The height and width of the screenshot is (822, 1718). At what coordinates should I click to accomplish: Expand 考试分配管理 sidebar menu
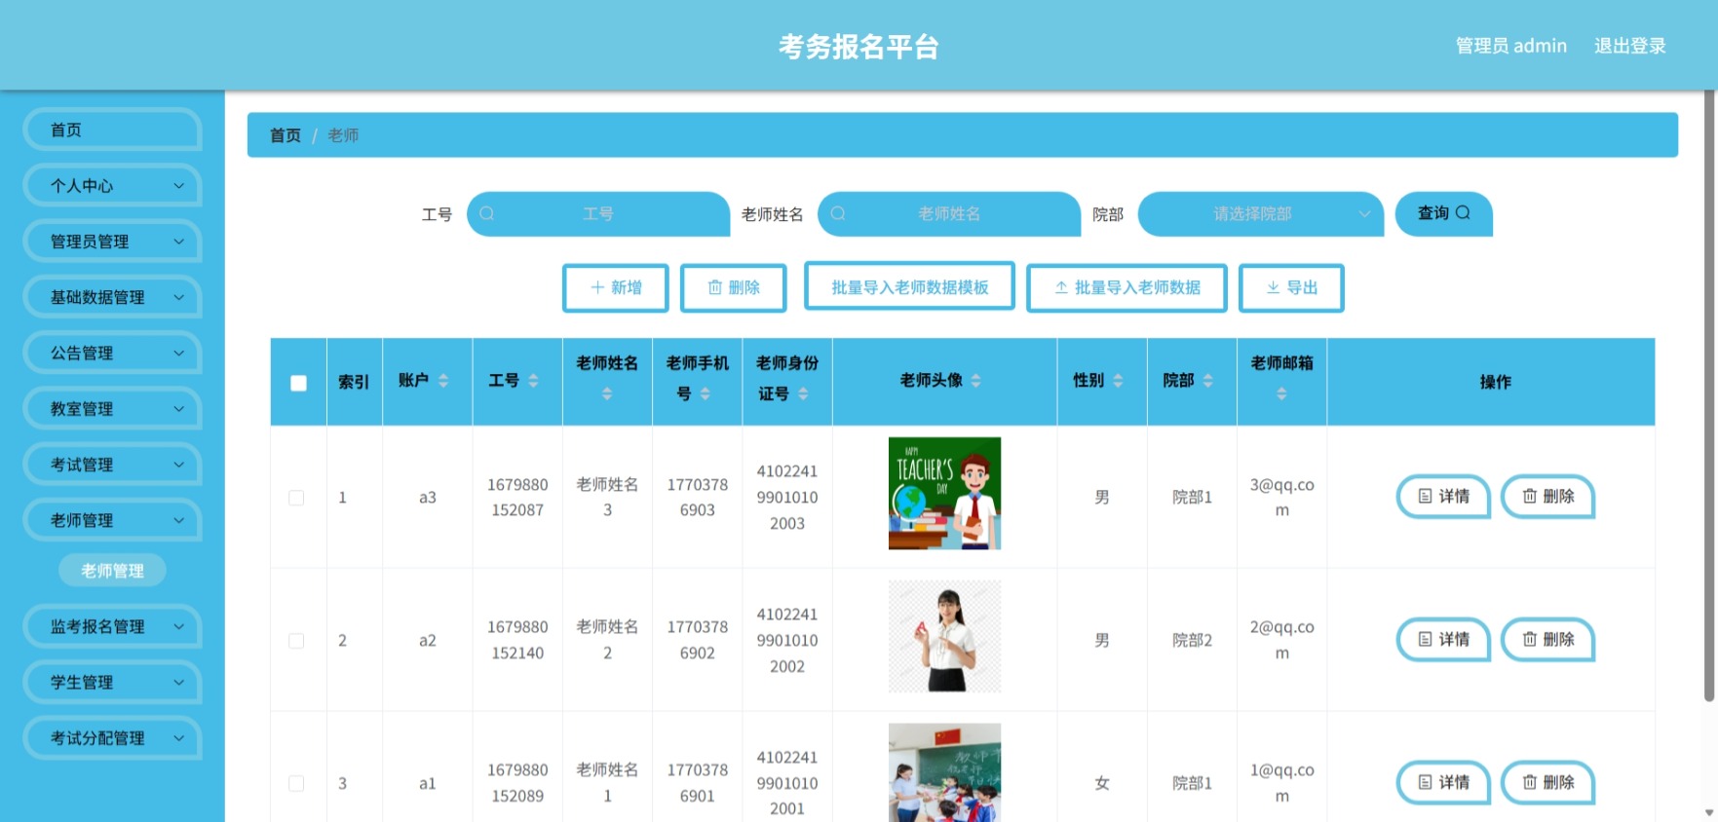(x=112, y=738)
